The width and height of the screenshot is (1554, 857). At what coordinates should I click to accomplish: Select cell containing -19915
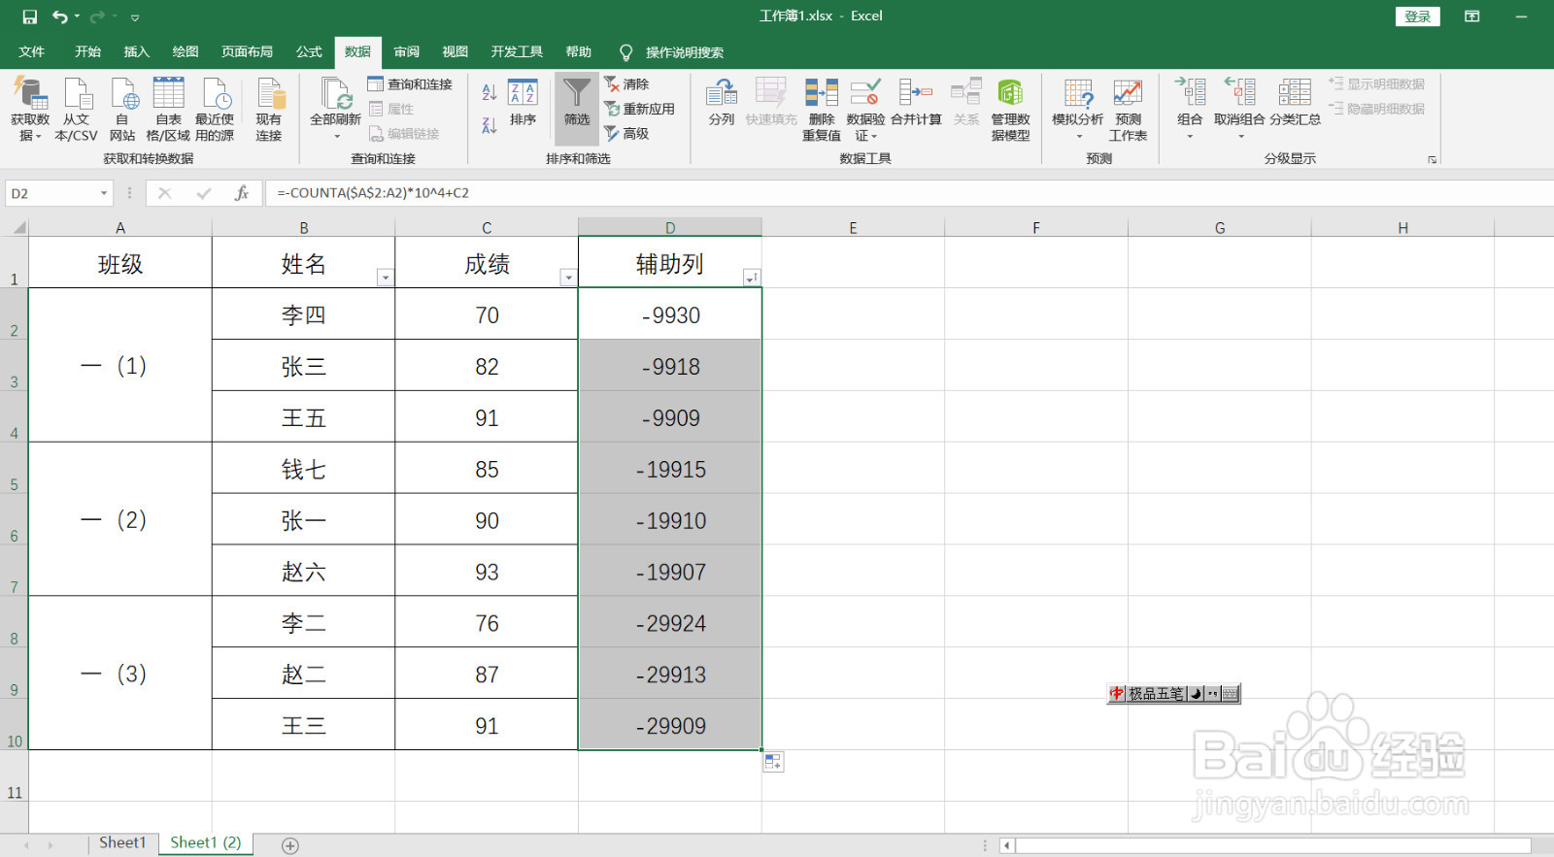tap(670, 469)
